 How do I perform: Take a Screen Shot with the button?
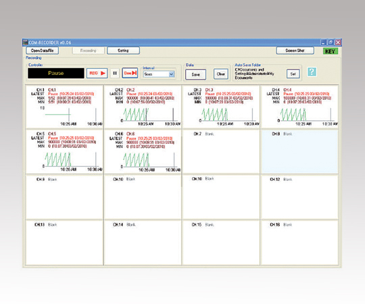tap(295, 51)
